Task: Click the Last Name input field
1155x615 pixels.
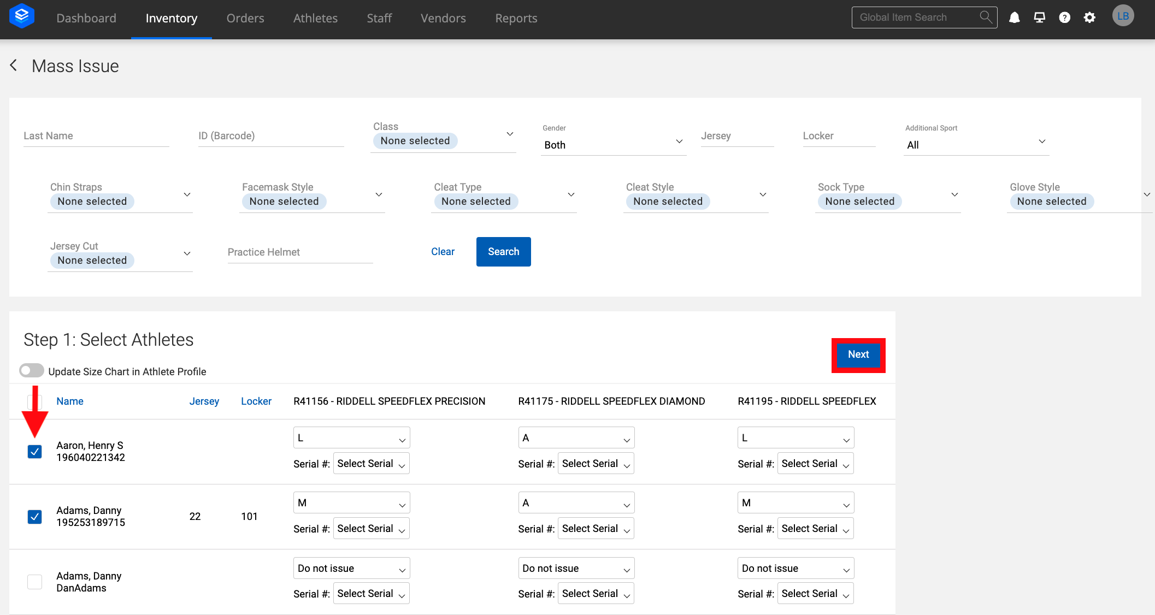Action: coord(96,136)
